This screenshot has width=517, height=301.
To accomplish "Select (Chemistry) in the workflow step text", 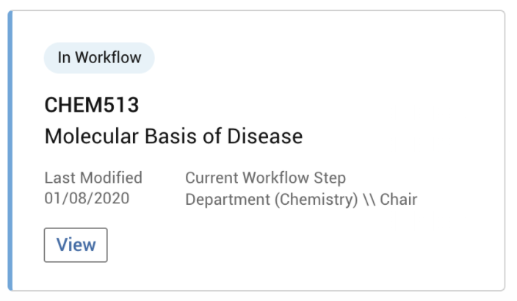I will point(314,199).
